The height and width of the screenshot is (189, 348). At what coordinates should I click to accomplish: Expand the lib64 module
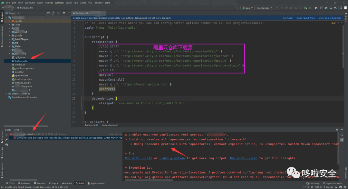9,46
